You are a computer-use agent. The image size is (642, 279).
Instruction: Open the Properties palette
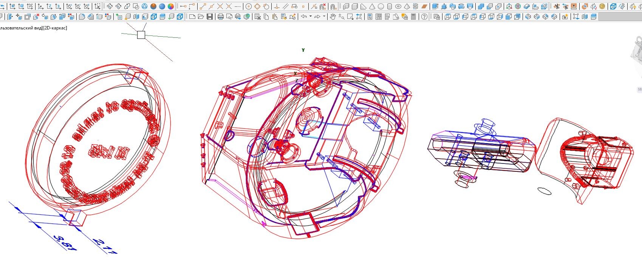click(370, 17)
